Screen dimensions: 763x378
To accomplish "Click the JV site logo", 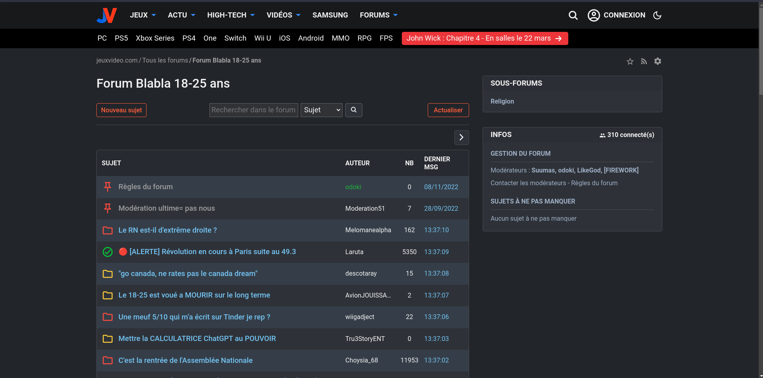I will 106,15.
